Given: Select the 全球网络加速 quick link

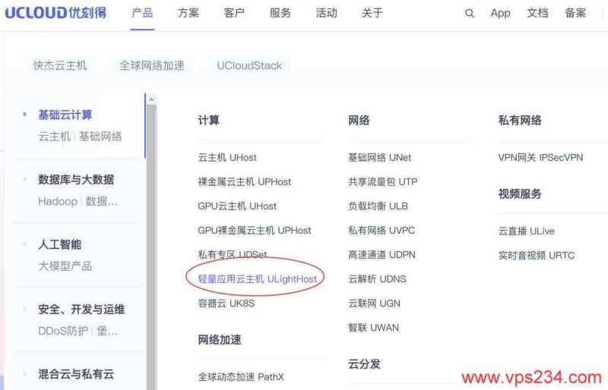Looking at the screenshot, I should pyautogui.click(x=151, y=65).
